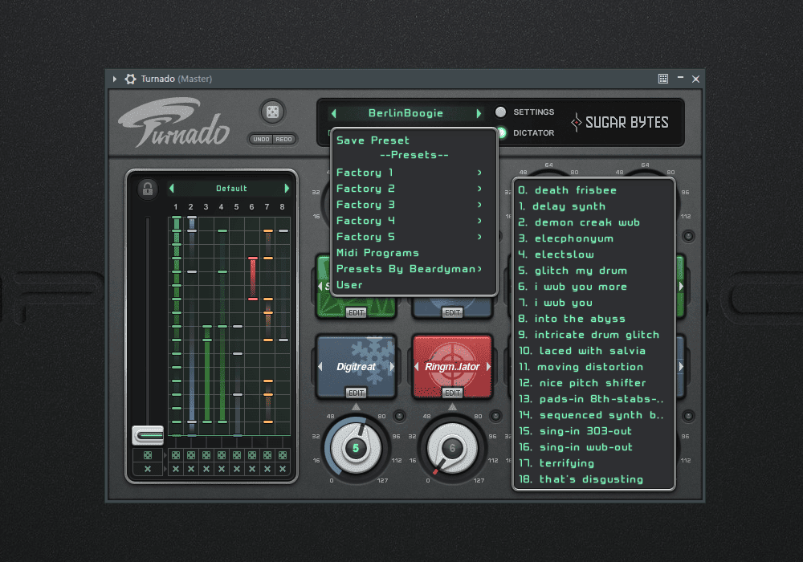Choose Save Preset from the menu

click(x=373, y=140)
